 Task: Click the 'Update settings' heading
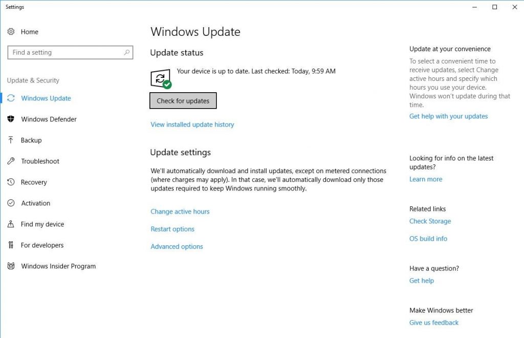click(x=181, y=153)
